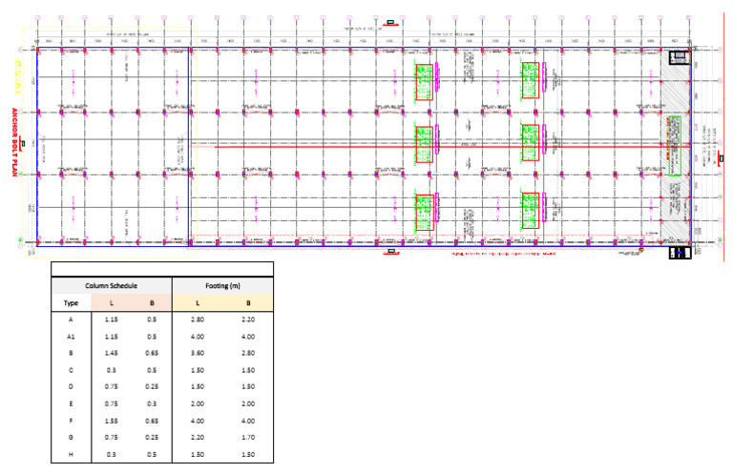This screenshot has height=474, width=733.
Task: Select type cell 'H' in the schedule
Action: tap(71, 454)
